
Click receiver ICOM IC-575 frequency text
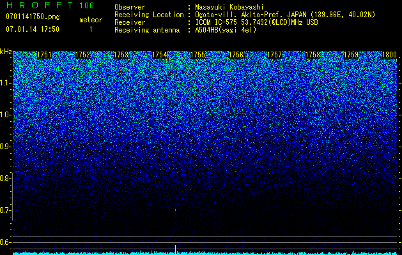click(256, 22)
